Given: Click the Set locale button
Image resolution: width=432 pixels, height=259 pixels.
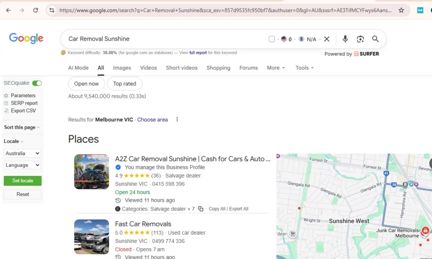Looking at the screenshot, I should (23, 181).
